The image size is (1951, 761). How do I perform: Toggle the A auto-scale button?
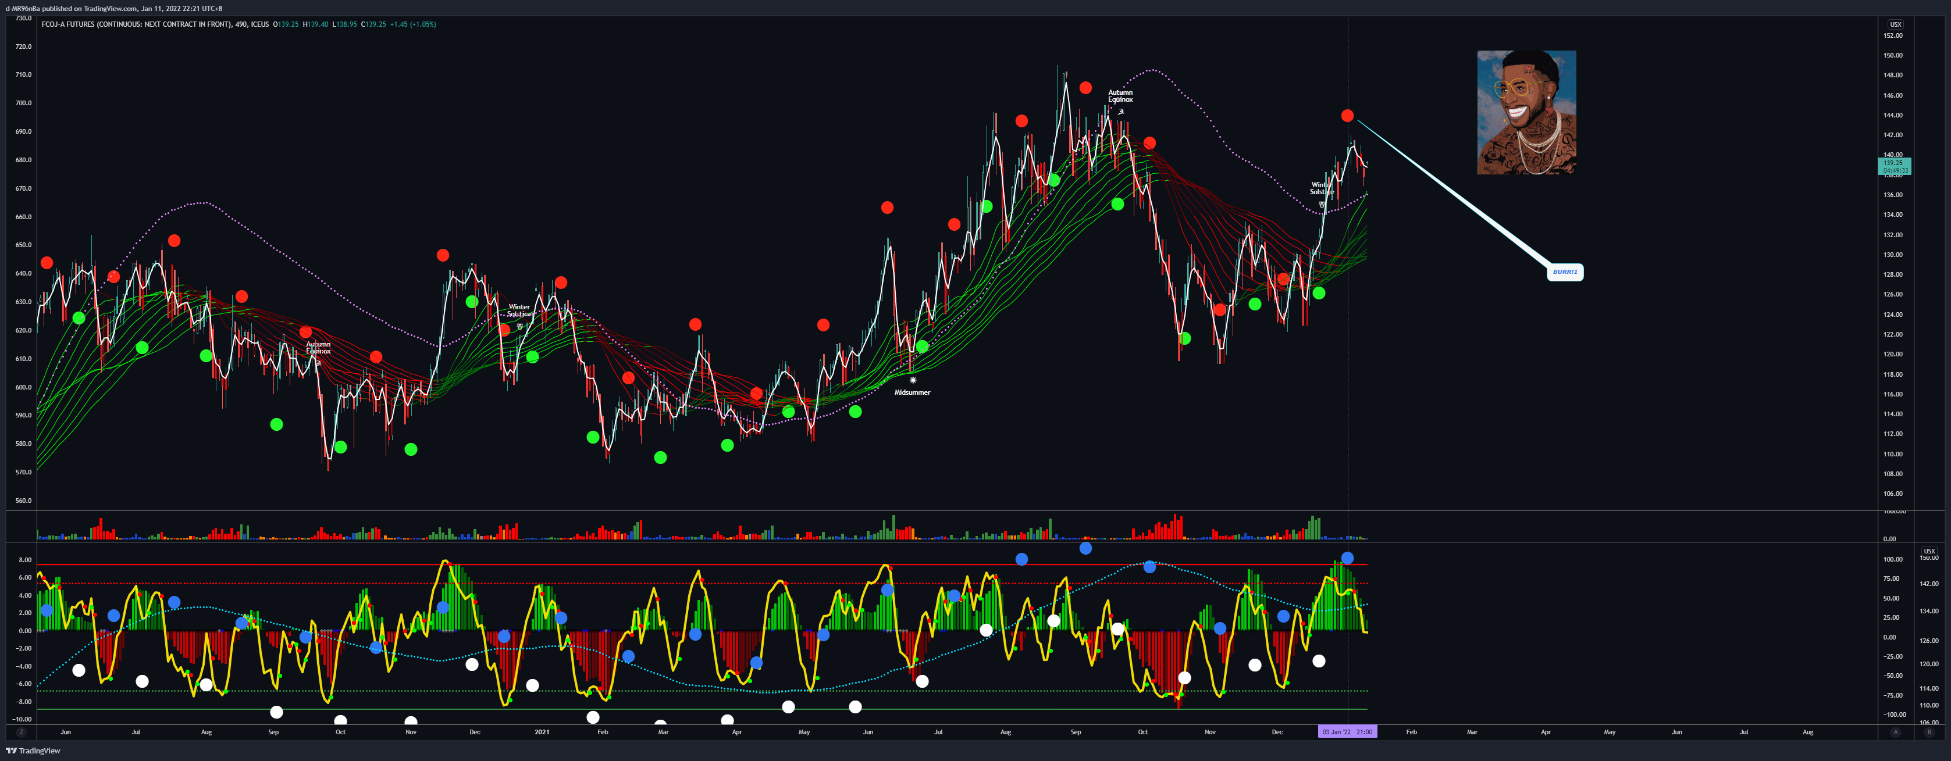coord(1896,733)
